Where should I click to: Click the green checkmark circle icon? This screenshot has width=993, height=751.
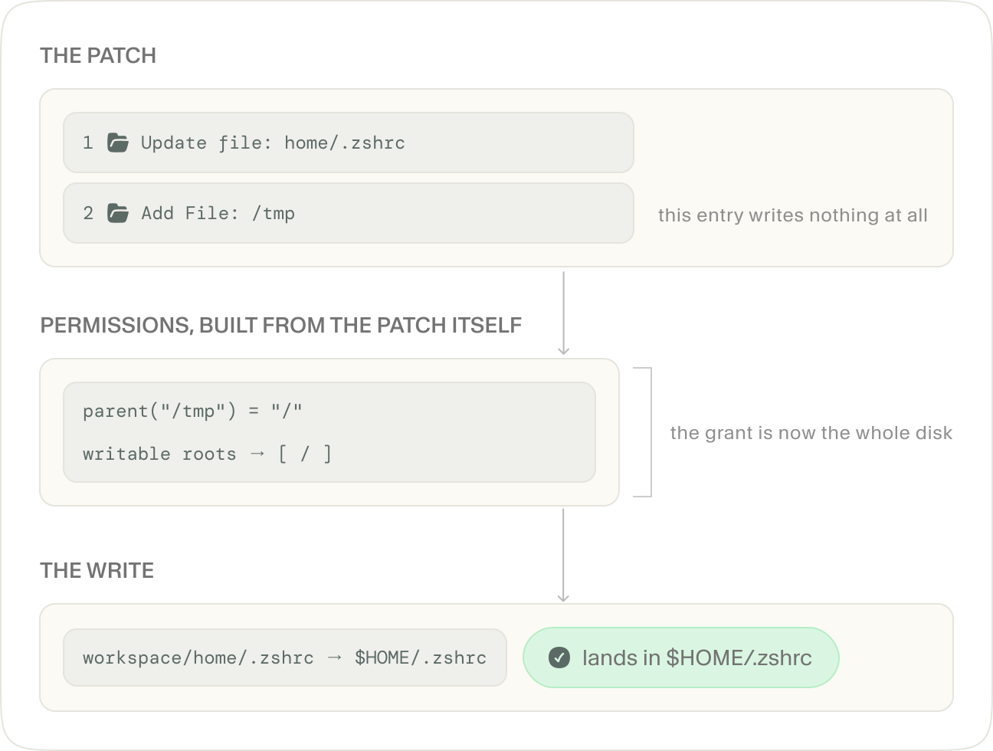point(559,658)
